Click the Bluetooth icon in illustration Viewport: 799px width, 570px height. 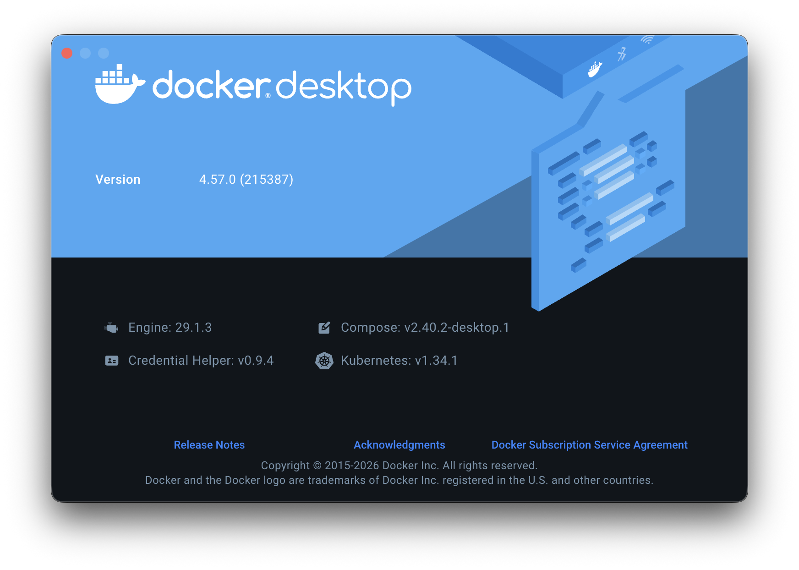[622, 54]
